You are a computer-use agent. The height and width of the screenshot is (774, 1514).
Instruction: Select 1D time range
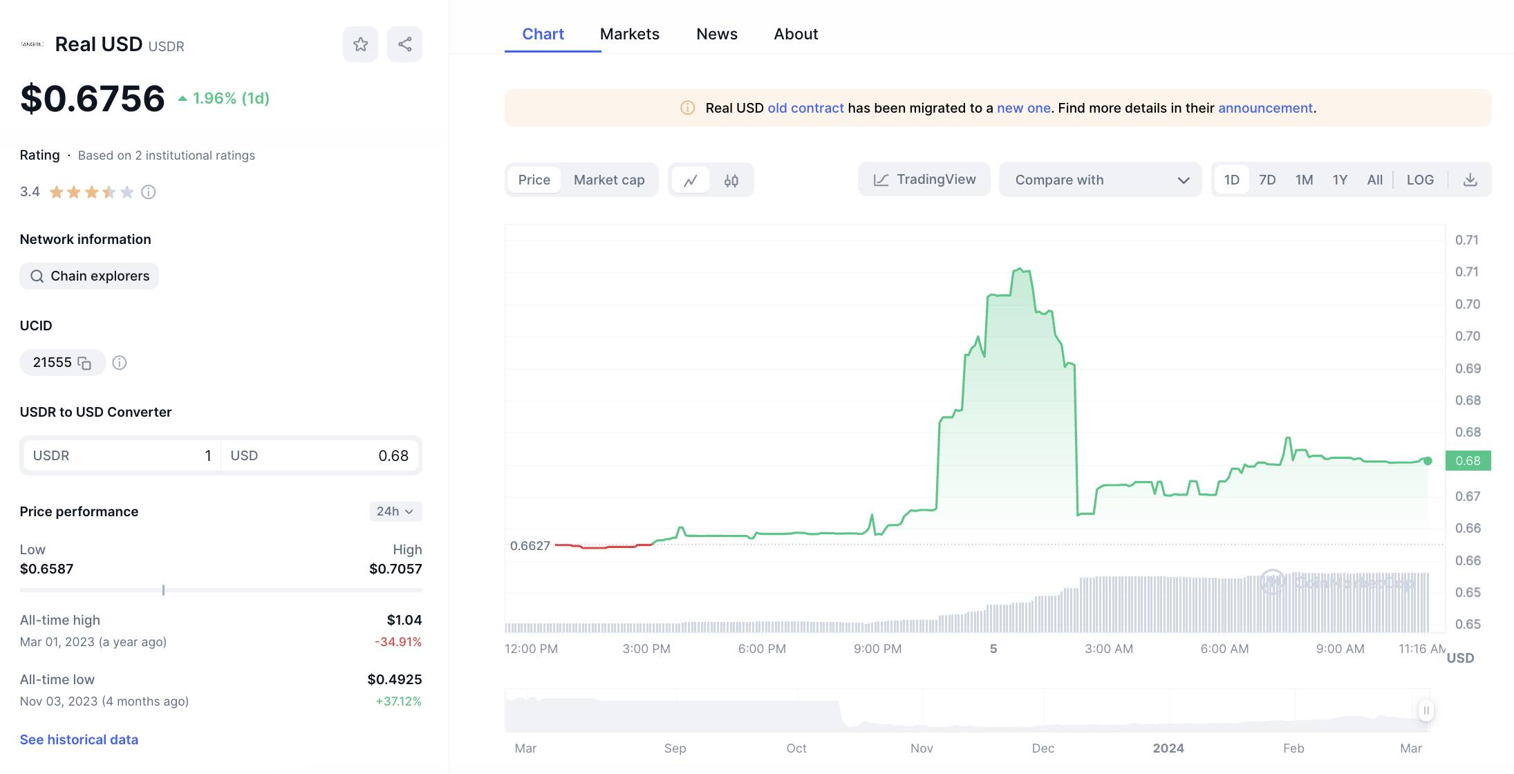(x=1231, y=180)
